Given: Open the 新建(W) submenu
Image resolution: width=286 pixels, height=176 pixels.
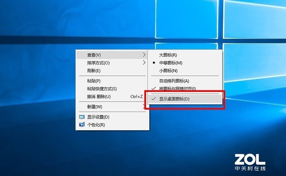Looking at the screenshot, I should pos(112,107).
